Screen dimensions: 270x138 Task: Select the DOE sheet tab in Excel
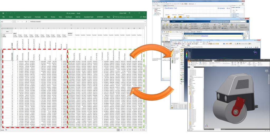(x=29, y=127)
